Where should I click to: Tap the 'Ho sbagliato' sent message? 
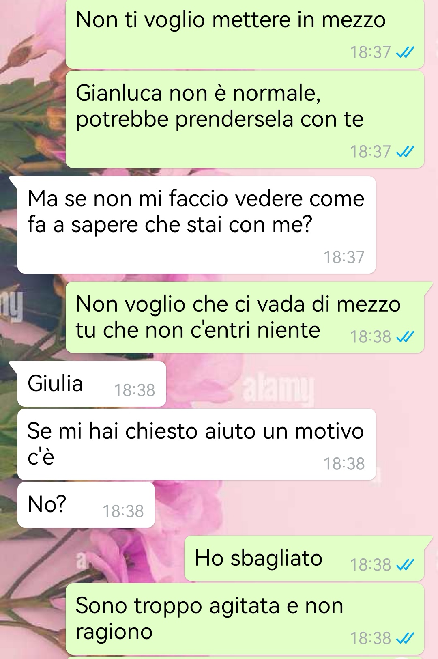[x=304, y=558]
